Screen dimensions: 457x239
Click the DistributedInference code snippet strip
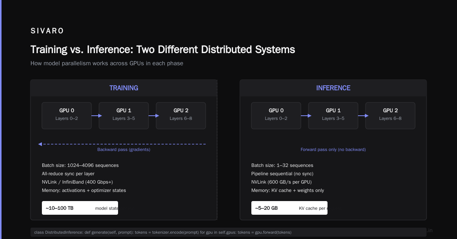click(x=228, y=232)
